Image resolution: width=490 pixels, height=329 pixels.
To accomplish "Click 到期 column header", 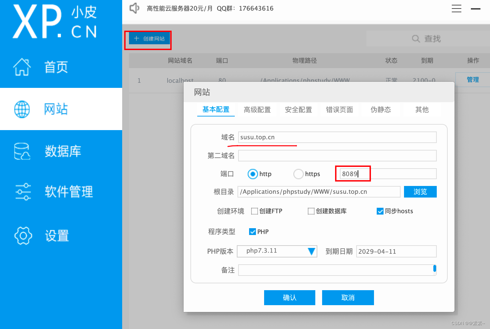I will coord(427,61).
